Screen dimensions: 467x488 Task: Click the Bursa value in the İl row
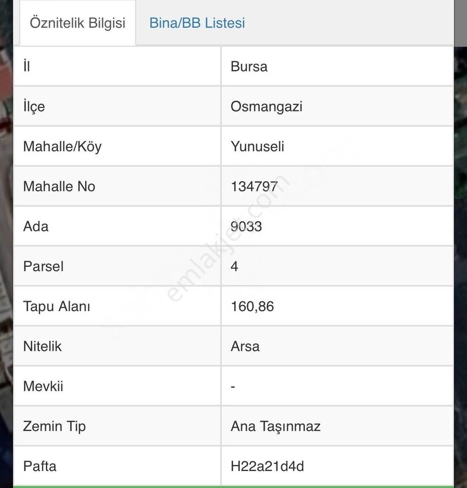[x=249, y=67]
